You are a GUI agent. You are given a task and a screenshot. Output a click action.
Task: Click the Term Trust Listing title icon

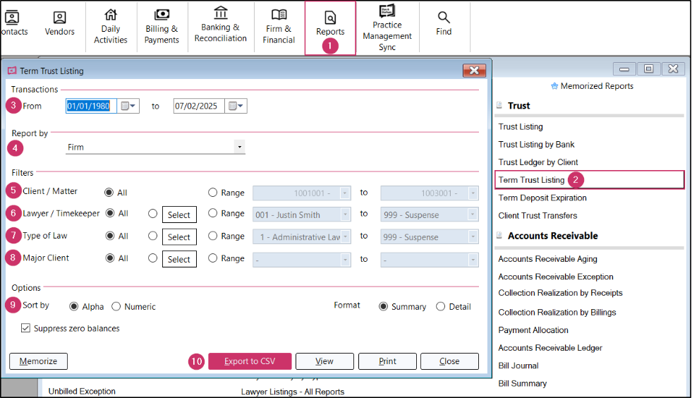pos(12,71)
